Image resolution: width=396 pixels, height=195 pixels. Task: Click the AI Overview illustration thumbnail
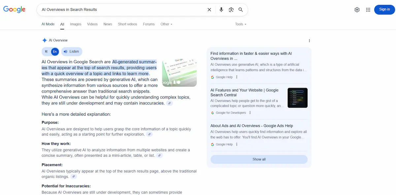pos(179,72)
